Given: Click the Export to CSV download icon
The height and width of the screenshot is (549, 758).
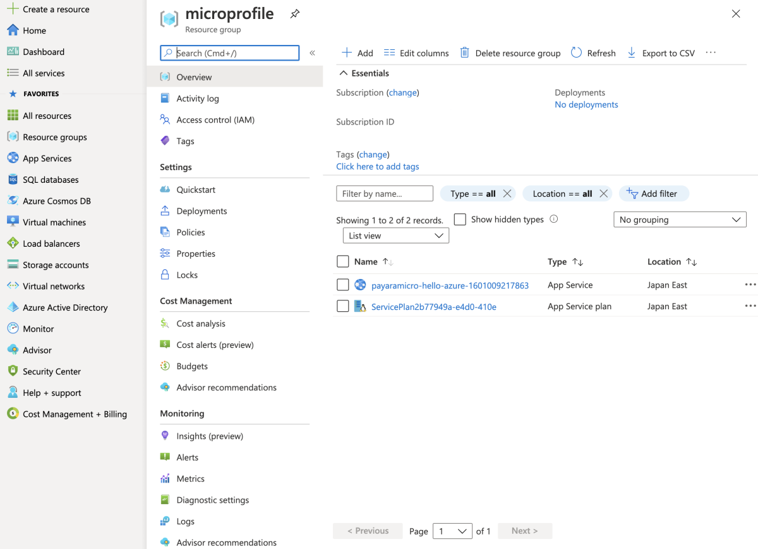Looking at the screenshot, I should [632, 52].
